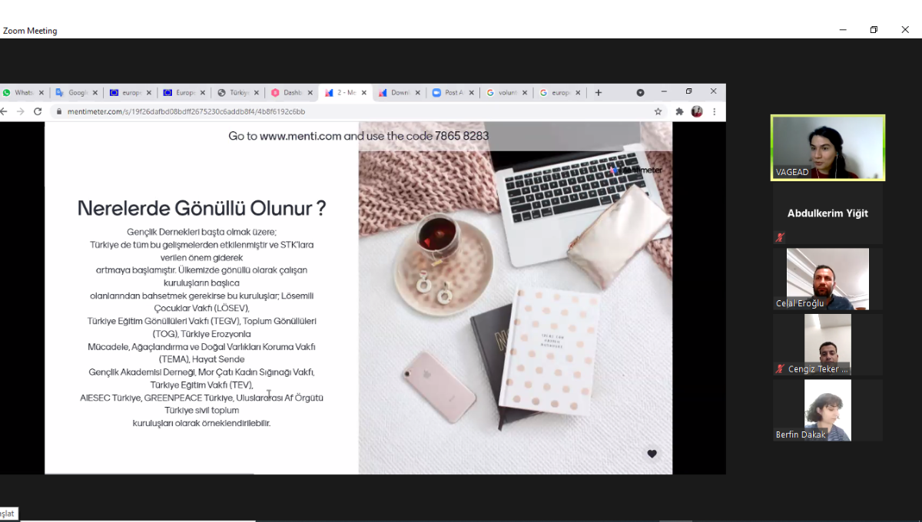Click 'Go to www.menti.com' instruction text
Image resolution: width=922 pixels, height=522 pixels.
(x=358, y=136)
